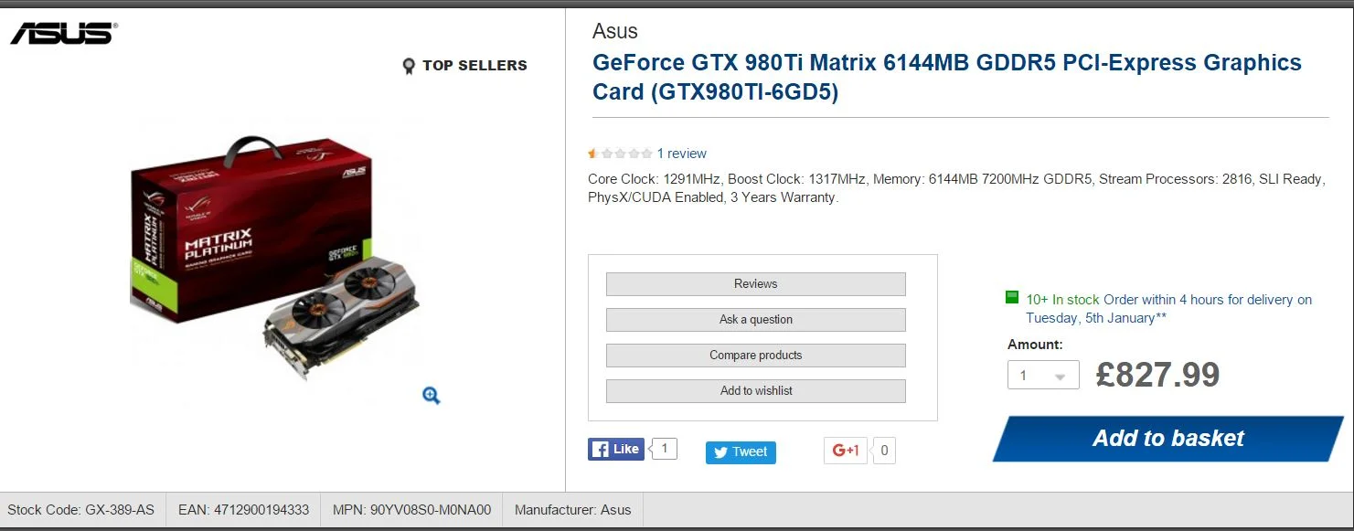Open the Amount quantity dropdown
The image size is (1354, 531).
(x=1043, y=375)
